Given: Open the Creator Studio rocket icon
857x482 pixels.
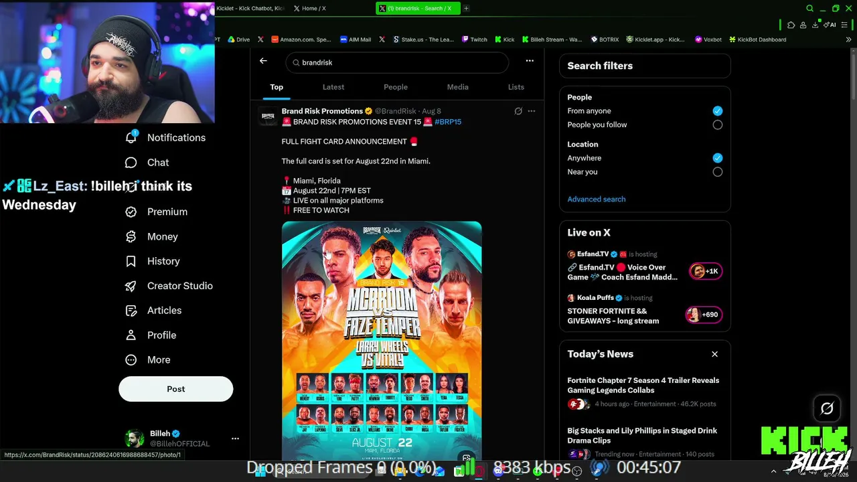Looking at the screenshot, I should pyautogui.click(x=131, y=286).
